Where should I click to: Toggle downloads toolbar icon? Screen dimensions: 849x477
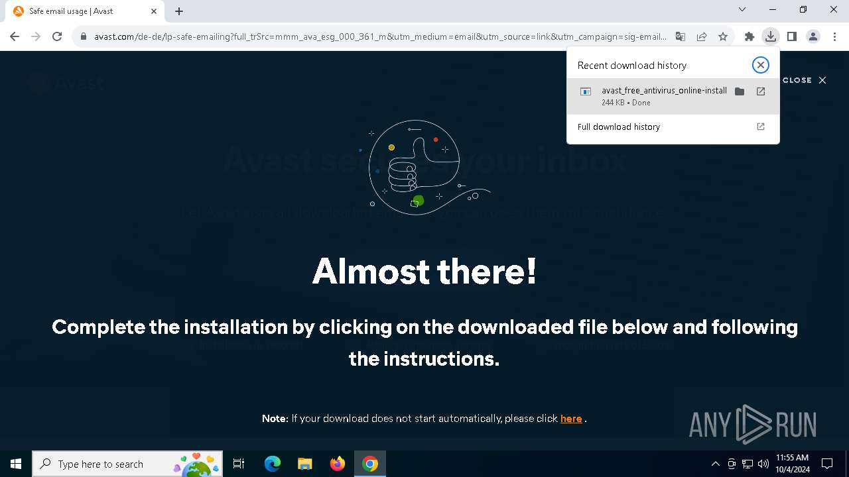(770, 36)
